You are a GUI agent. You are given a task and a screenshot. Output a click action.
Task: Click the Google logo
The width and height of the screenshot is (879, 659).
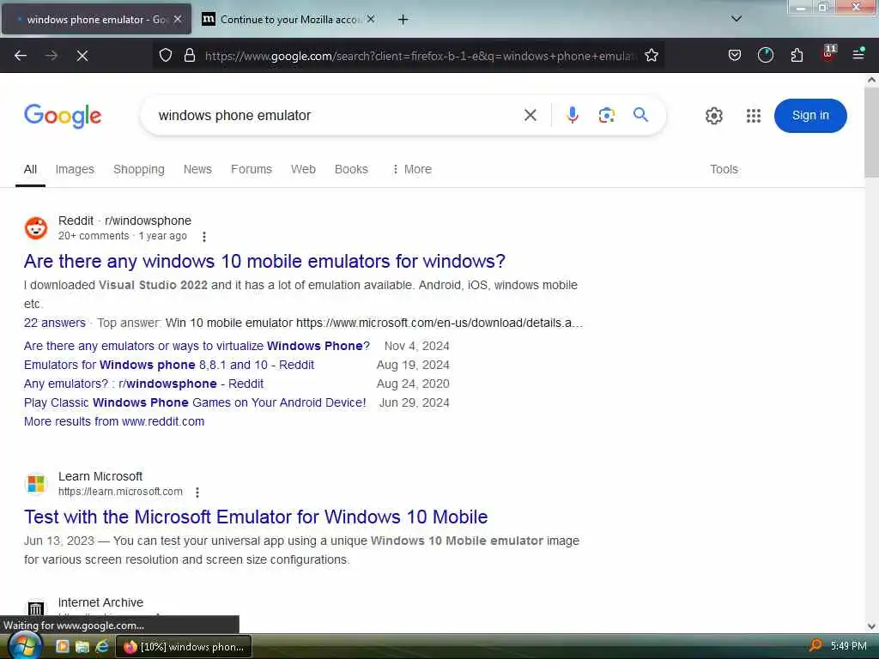tap(63, 116)
